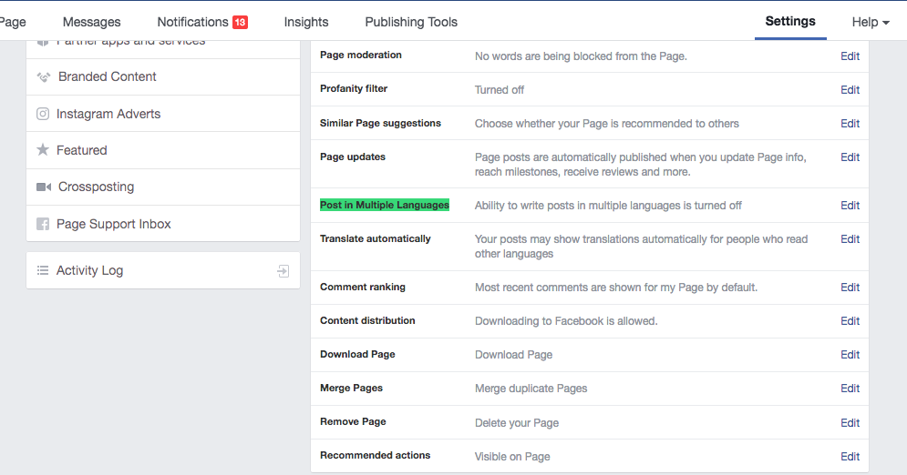
Task: Click the Remove Page label
Action: pyautogui.click(x=353, y=421)
